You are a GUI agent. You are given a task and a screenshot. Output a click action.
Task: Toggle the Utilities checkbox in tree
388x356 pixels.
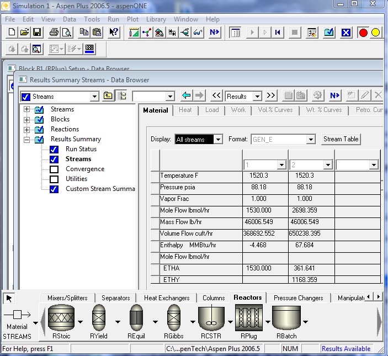pos(54,179)
